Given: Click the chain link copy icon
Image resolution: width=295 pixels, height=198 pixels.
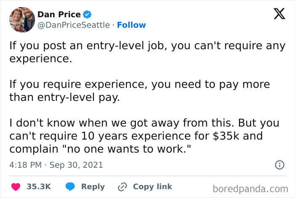Looking at the screenshot, I should [x=123, y=187].
